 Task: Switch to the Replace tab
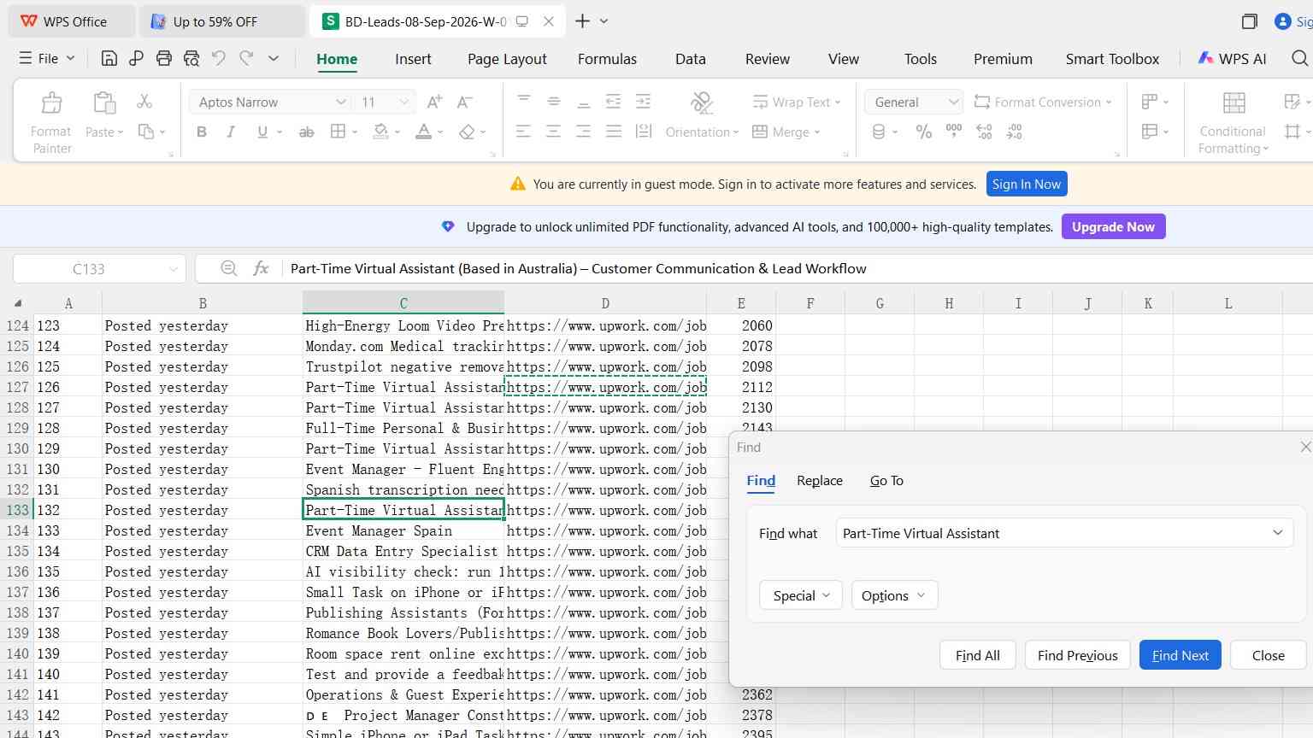820,481
